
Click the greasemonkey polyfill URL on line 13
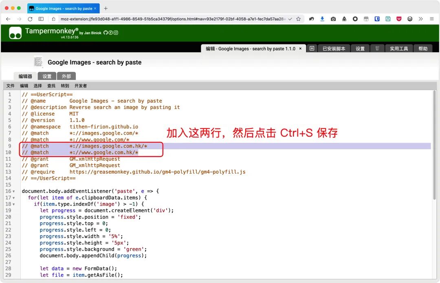(x=157, y=172)
